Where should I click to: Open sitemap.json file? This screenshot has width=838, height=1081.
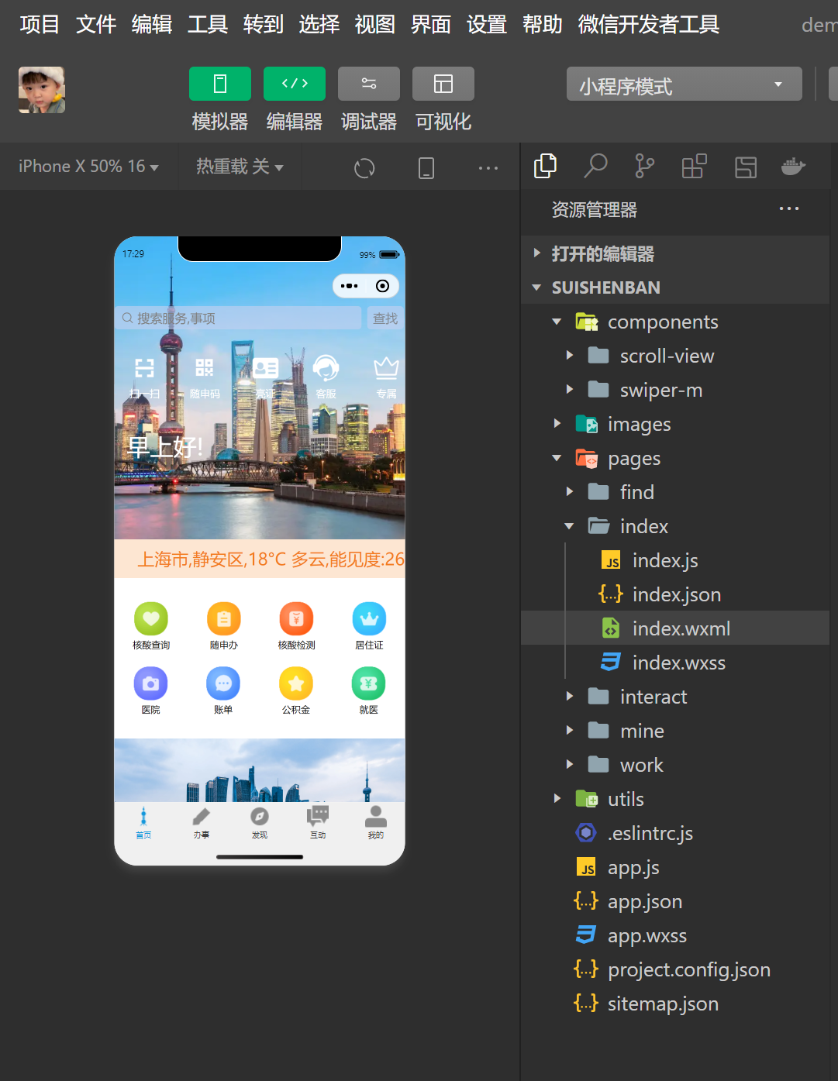(675, 1004)
